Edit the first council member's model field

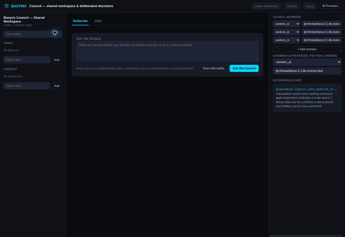[321, 24]
